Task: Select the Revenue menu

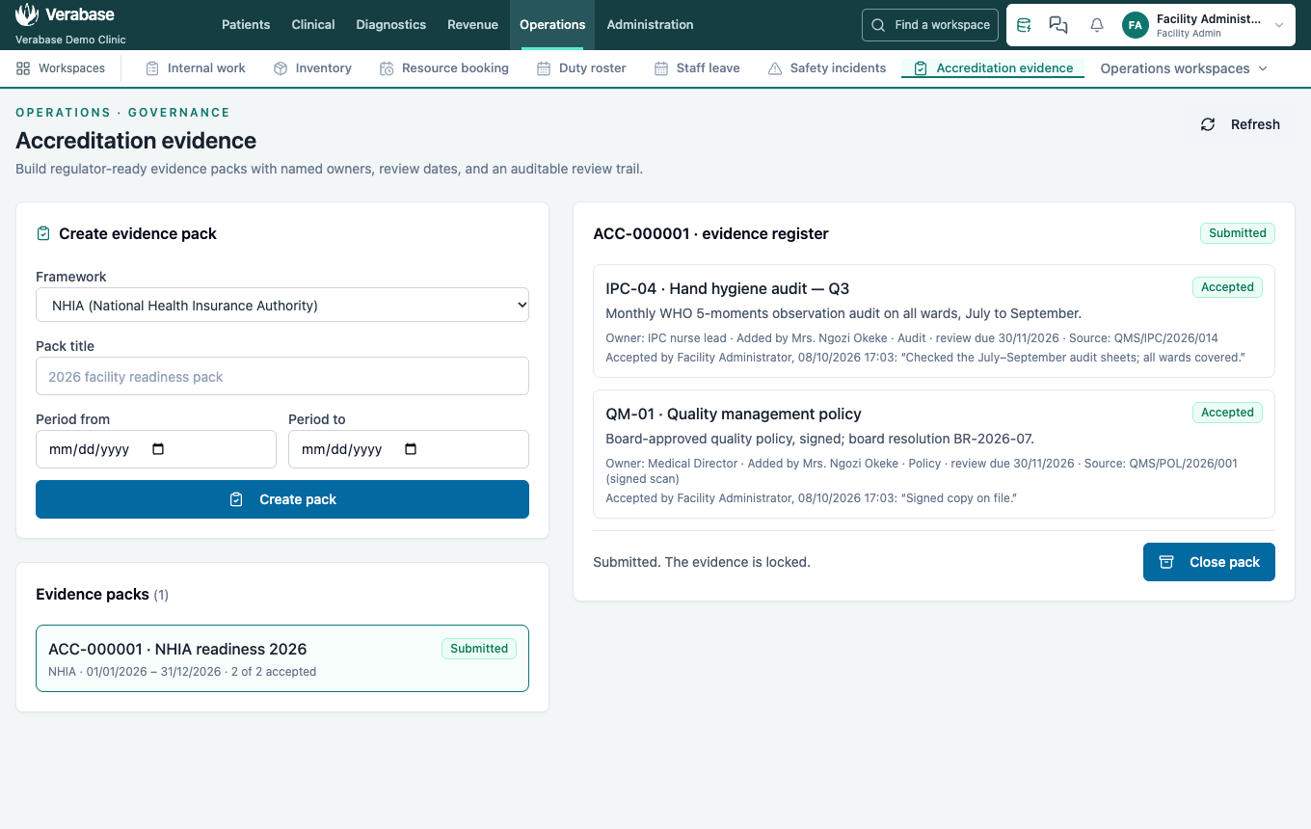Action: 473,25
